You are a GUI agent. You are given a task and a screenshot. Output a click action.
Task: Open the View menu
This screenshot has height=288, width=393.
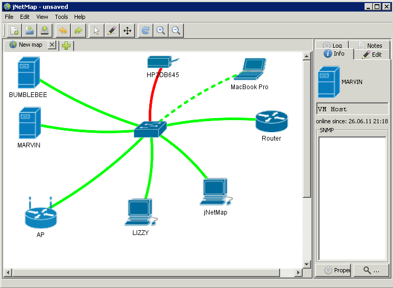pyautogui.click(x=42, y=17)
